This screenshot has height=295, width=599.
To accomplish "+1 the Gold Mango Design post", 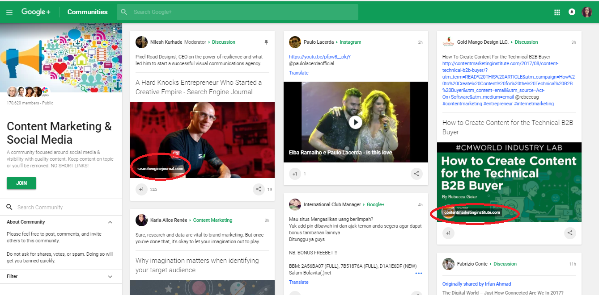I will [x=448, y=233].
